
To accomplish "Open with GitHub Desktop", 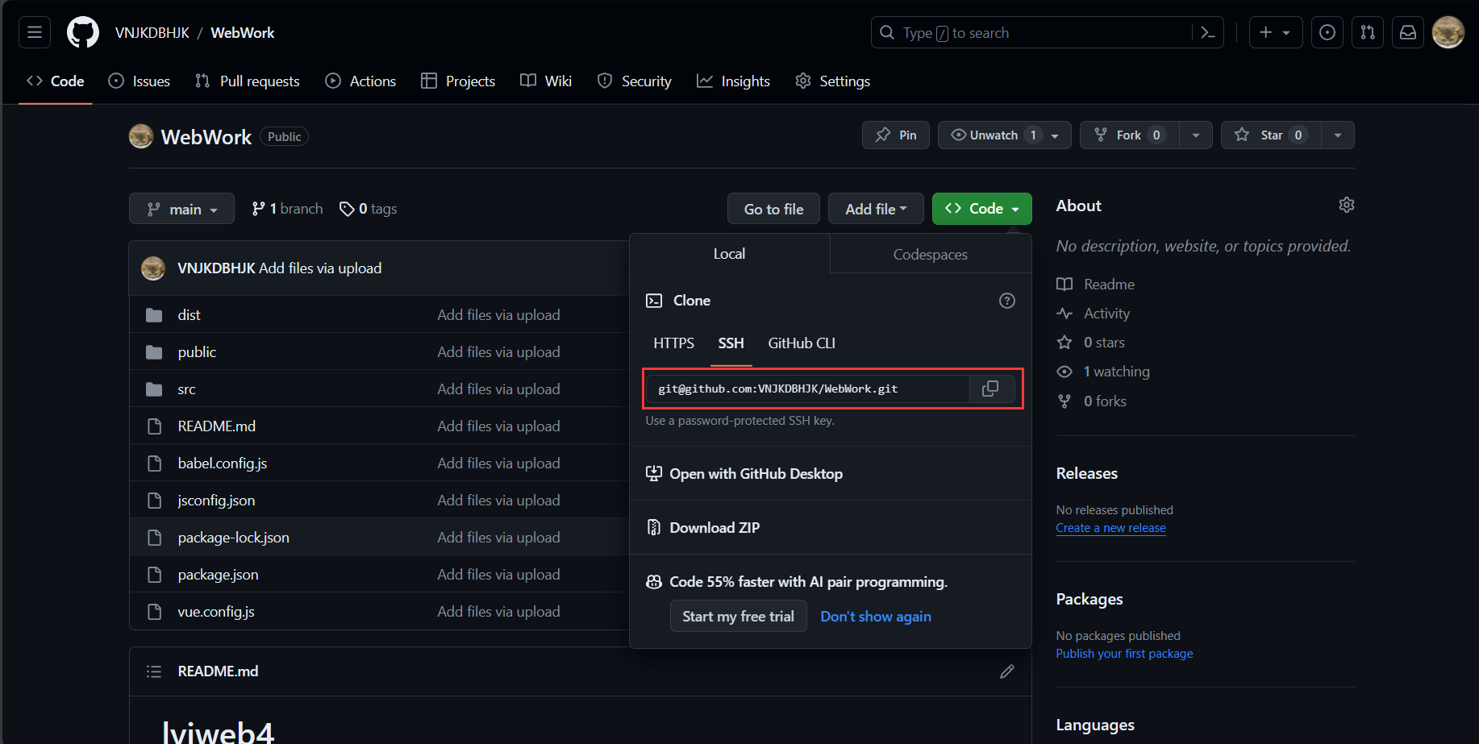I will 744,474.
